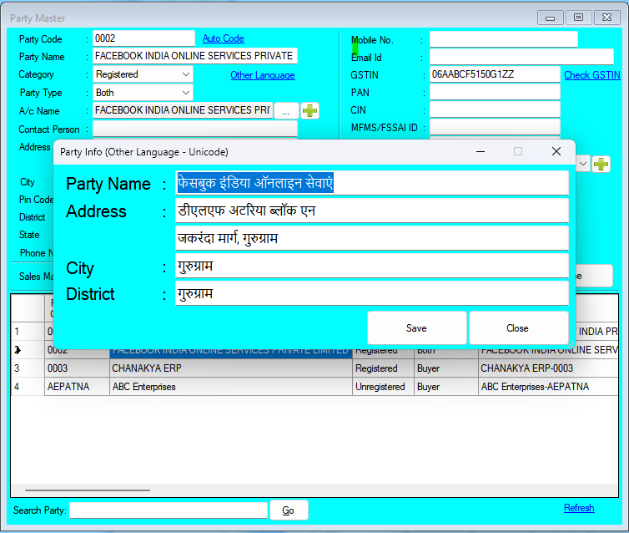Click the English Party Name field
The image size is (629, 533).
point(195,56)
